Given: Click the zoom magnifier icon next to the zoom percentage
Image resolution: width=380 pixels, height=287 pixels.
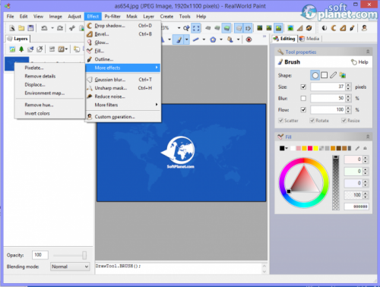Looking at the screenshot, I should pos(187,28).
